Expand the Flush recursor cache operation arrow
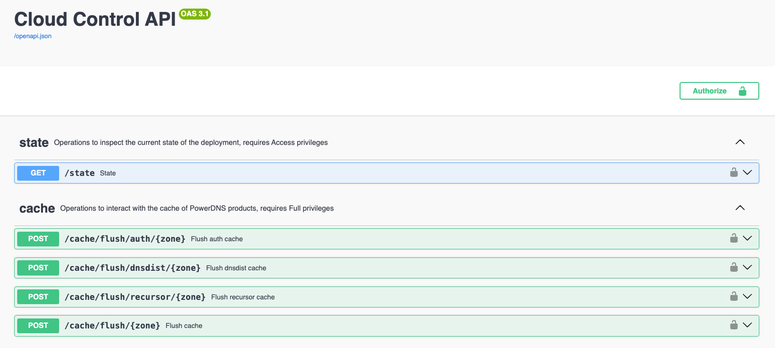 click(x=747, y=297)
